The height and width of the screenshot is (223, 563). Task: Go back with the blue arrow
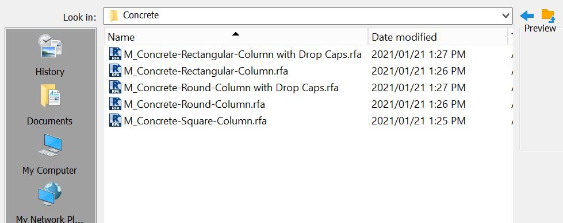coord(527,15)
